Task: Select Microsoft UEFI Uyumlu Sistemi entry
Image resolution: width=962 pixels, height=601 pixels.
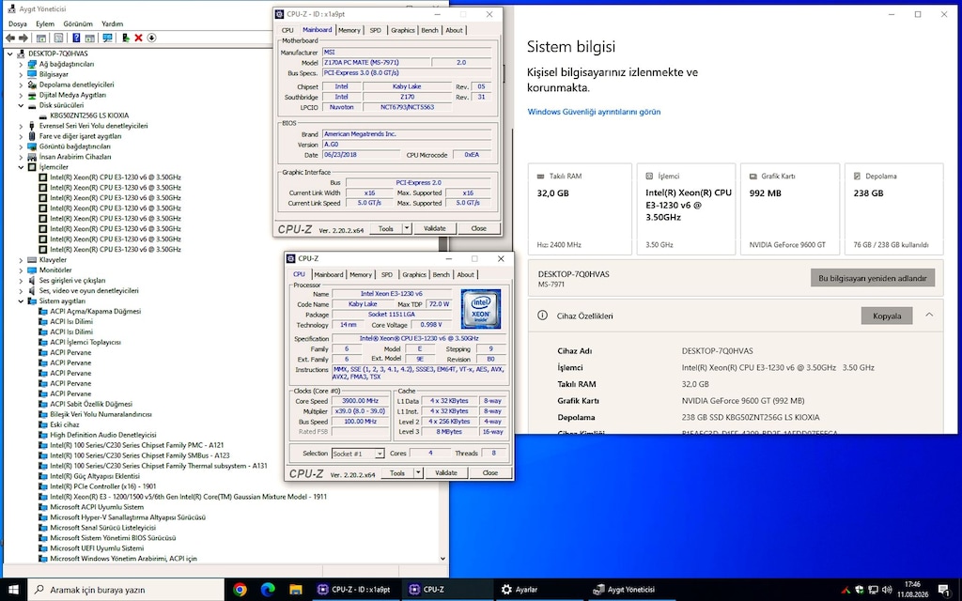Action: click(x=97, y=548)
